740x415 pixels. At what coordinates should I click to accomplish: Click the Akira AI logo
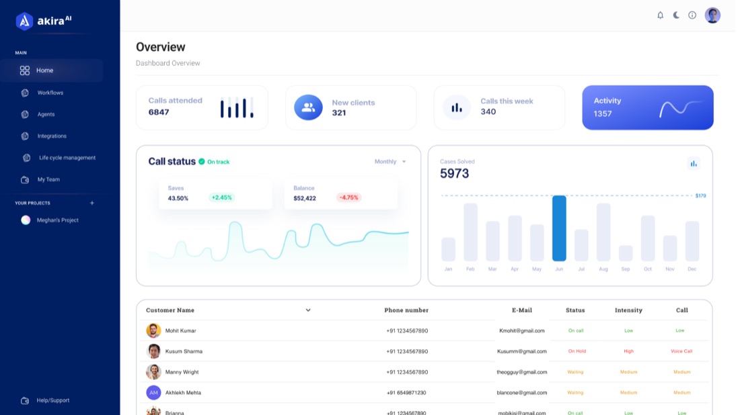[44, 21]
